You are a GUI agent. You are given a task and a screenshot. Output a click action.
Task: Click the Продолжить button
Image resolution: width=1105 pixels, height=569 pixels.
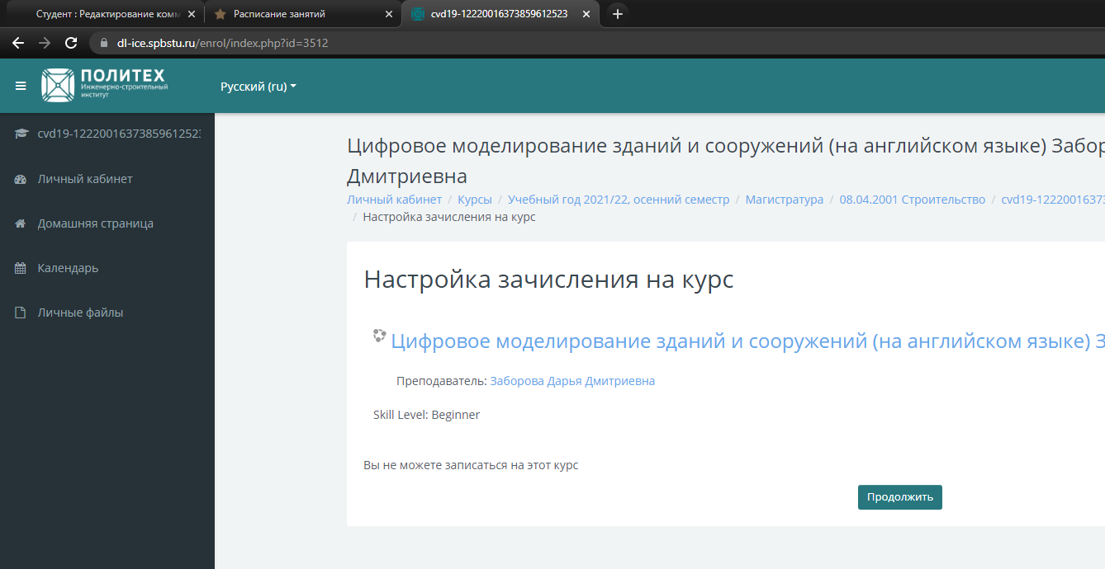click(900, 497)
